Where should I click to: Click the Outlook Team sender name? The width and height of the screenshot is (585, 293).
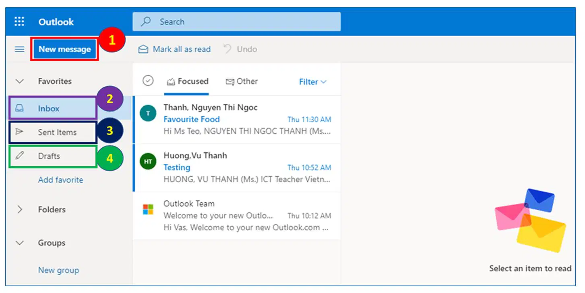tap(189, 204)
